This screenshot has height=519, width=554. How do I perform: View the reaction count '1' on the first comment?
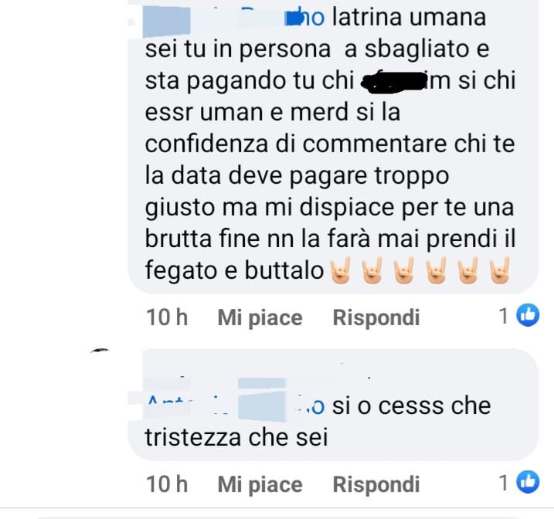504,315
